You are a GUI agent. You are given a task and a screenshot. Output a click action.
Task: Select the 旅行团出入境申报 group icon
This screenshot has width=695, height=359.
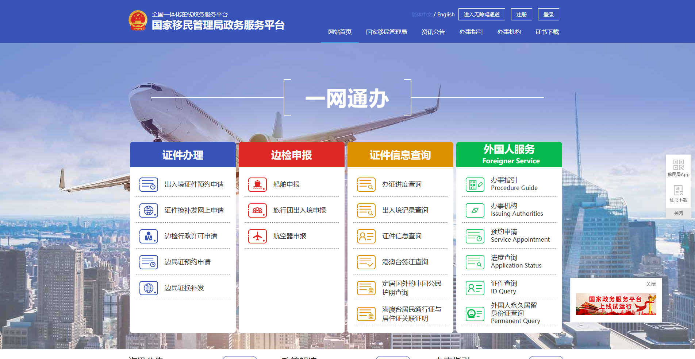coord(257,210)
